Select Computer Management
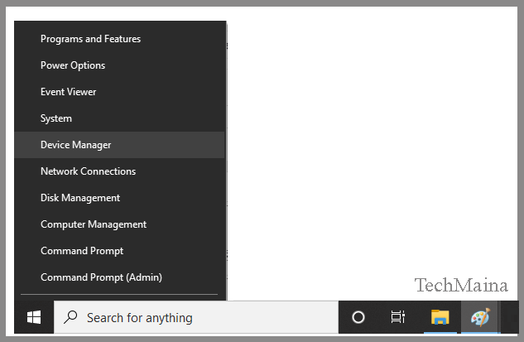Image resolution: width=524 pixels, height=342 pixels. pyautogui.click(x=94, y=224)
